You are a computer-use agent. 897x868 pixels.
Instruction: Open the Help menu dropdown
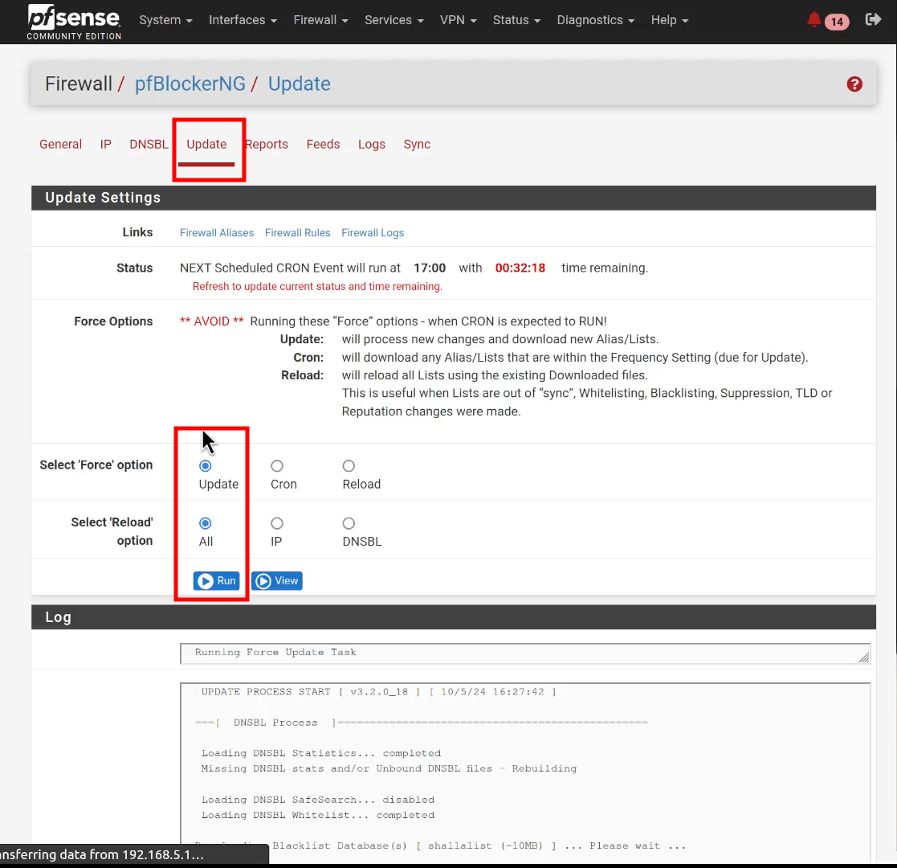pyautogui.click(x=669, y=20)
